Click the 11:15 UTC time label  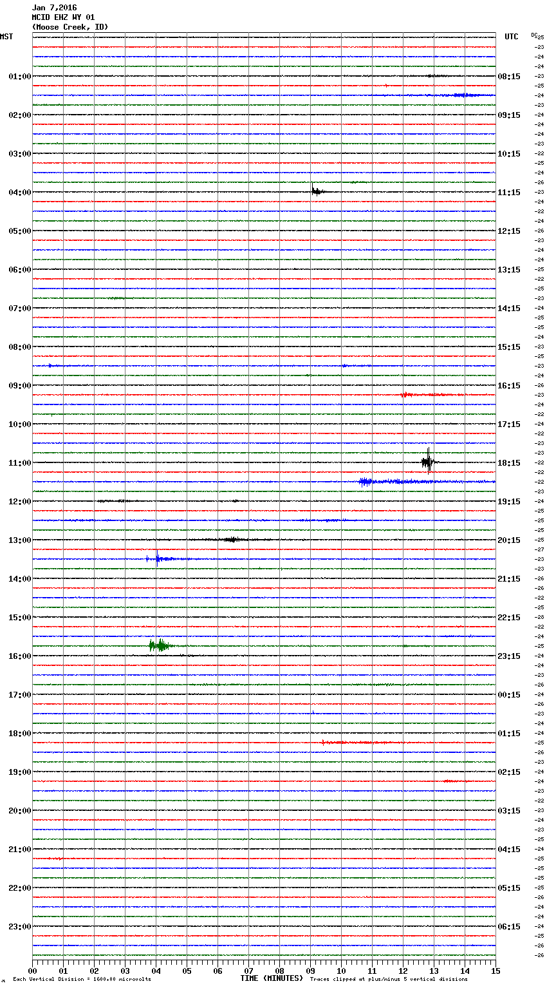point(509,193)
